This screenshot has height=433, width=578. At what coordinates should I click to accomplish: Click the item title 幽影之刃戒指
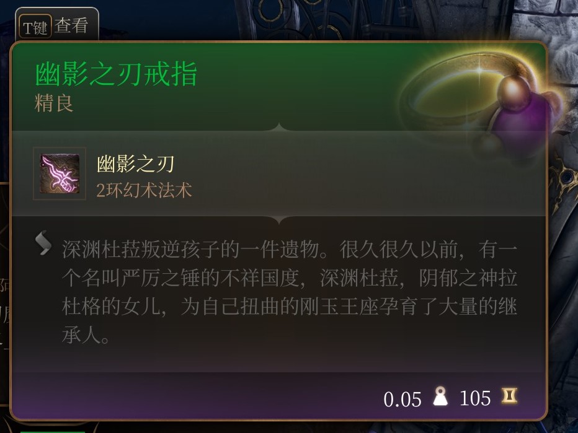[116, 74]
